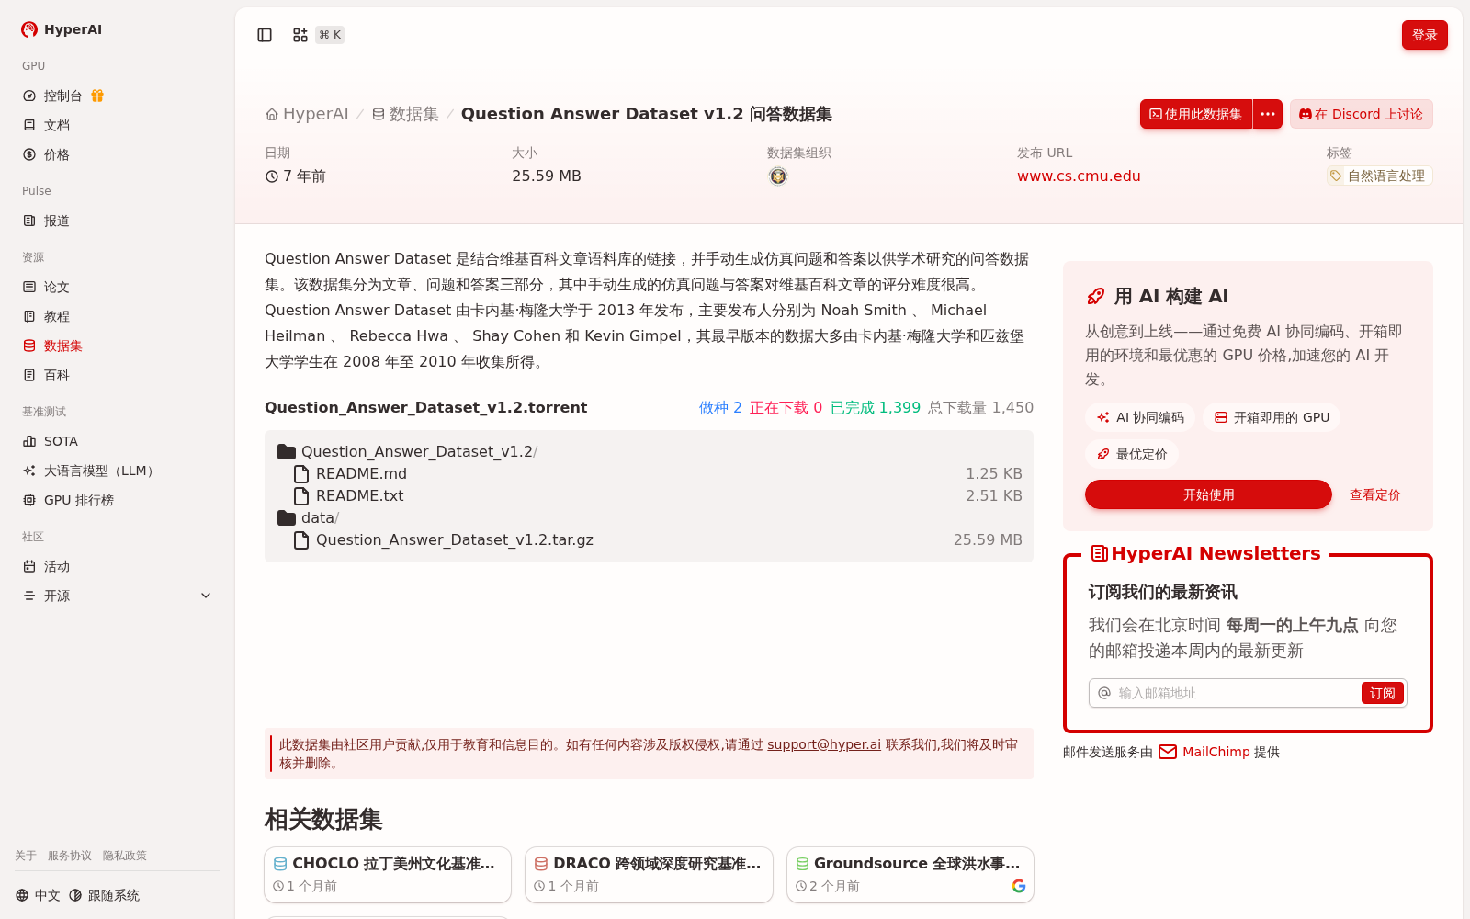Focus the 输入邮箱地址 email field

(x=1236, y=693)
